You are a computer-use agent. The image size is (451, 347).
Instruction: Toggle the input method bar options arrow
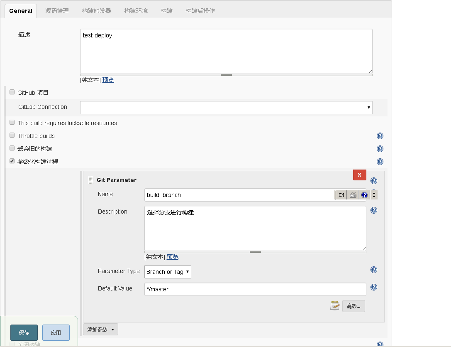(374, 195)
